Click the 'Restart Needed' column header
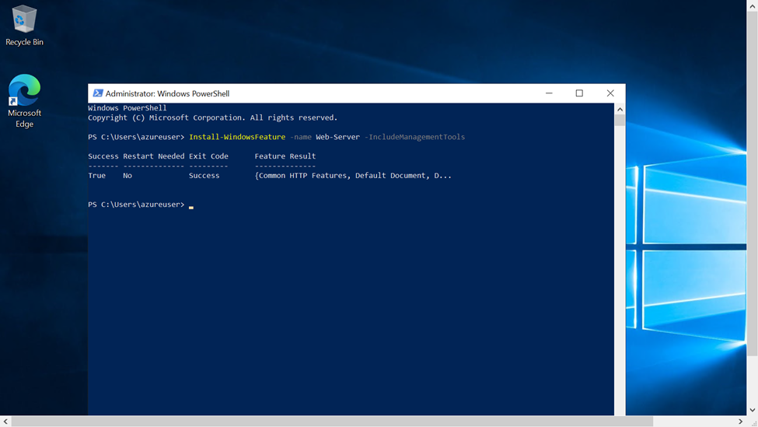758x427 pixels. 154,156
